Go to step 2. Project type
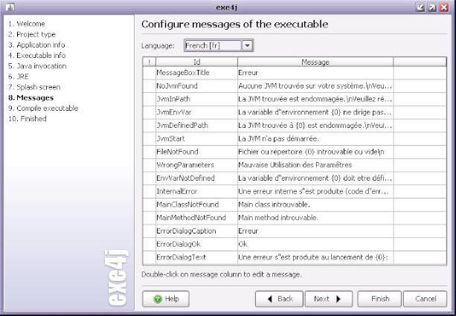 32,34
